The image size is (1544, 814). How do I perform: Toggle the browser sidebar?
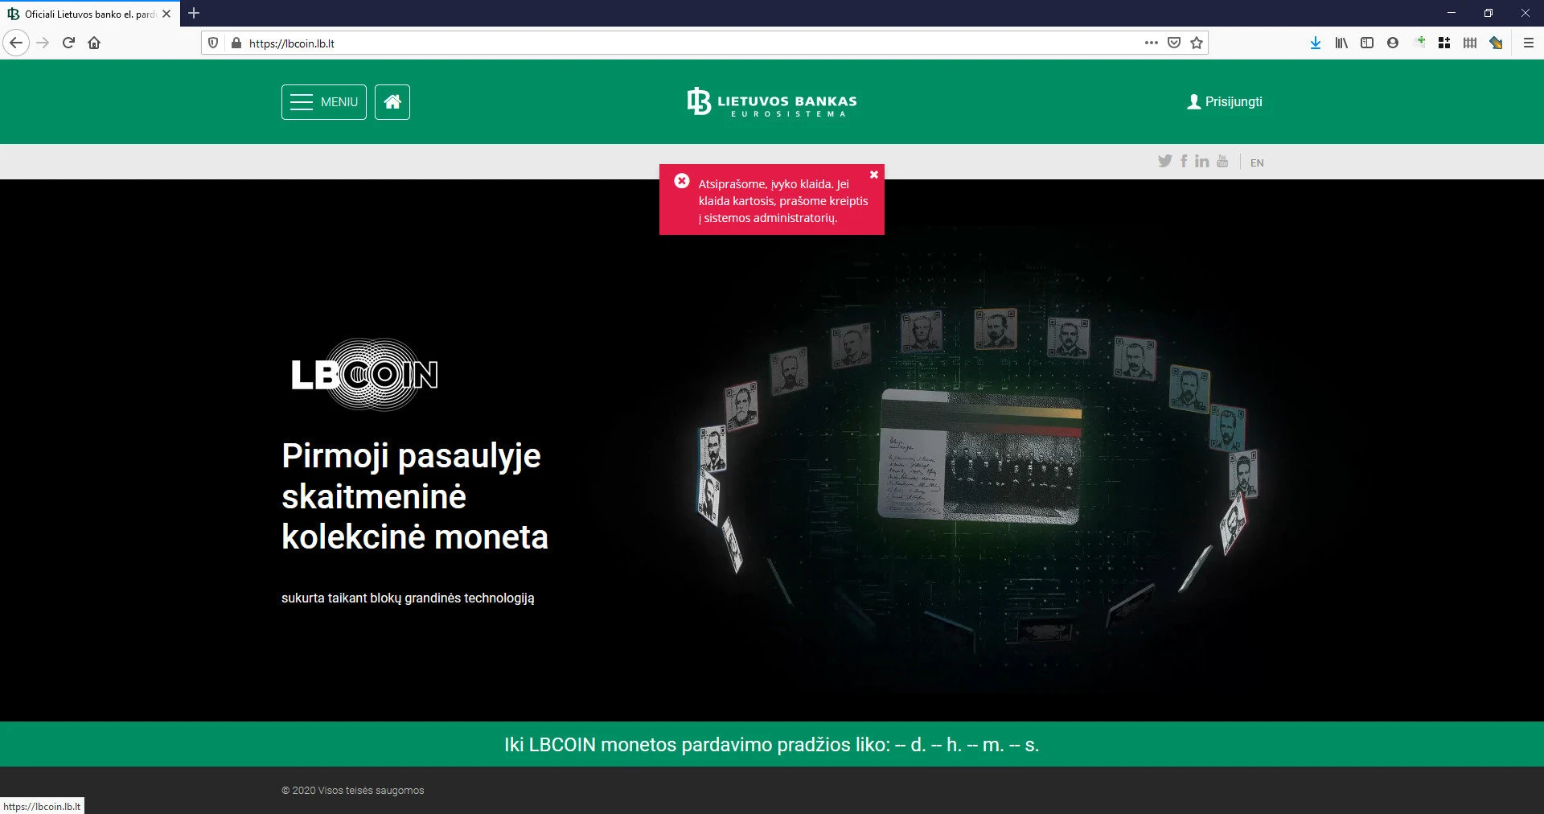1367,43
